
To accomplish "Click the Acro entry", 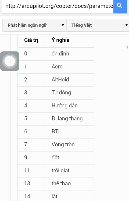I will coord(57,67).
